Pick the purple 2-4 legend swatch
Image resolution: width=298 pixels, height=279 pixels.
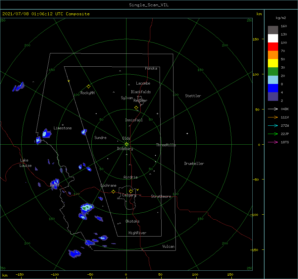click(x=273, y=97)
